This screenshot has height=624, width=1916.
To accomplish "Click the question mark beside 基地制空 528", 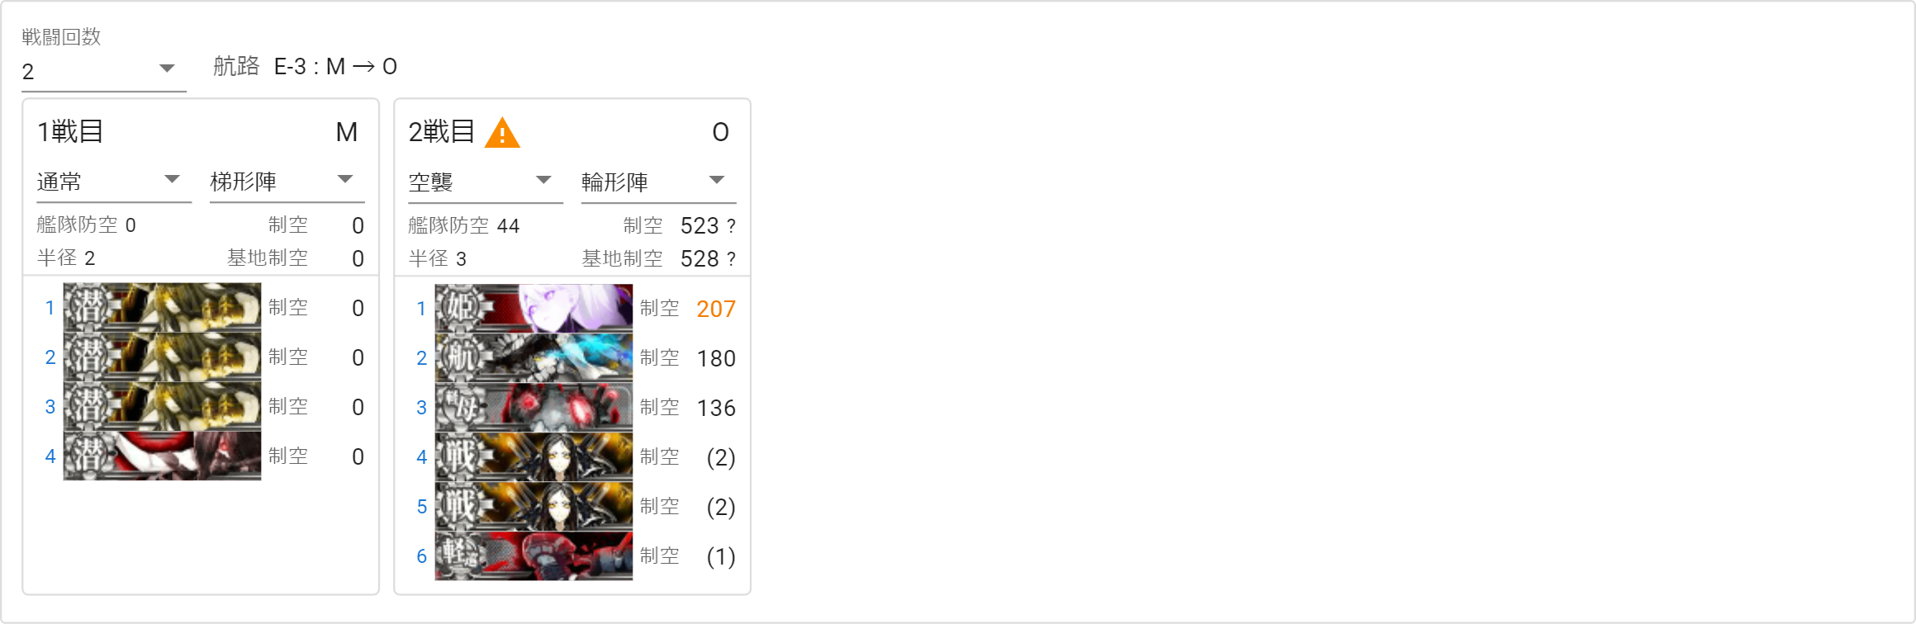I will coord(731,259).
